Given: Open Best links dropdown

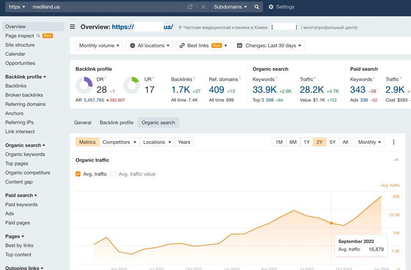Looking at the screenshot, I should click(203, 46).
